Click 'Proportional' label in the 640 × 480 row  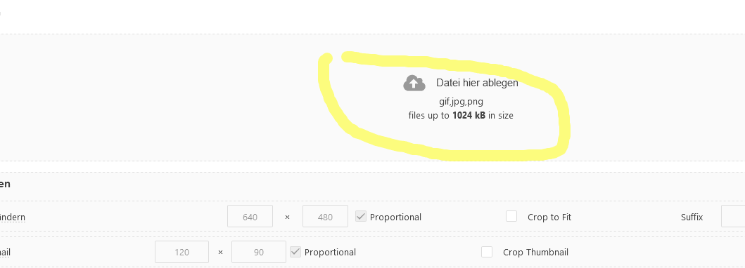395,217
